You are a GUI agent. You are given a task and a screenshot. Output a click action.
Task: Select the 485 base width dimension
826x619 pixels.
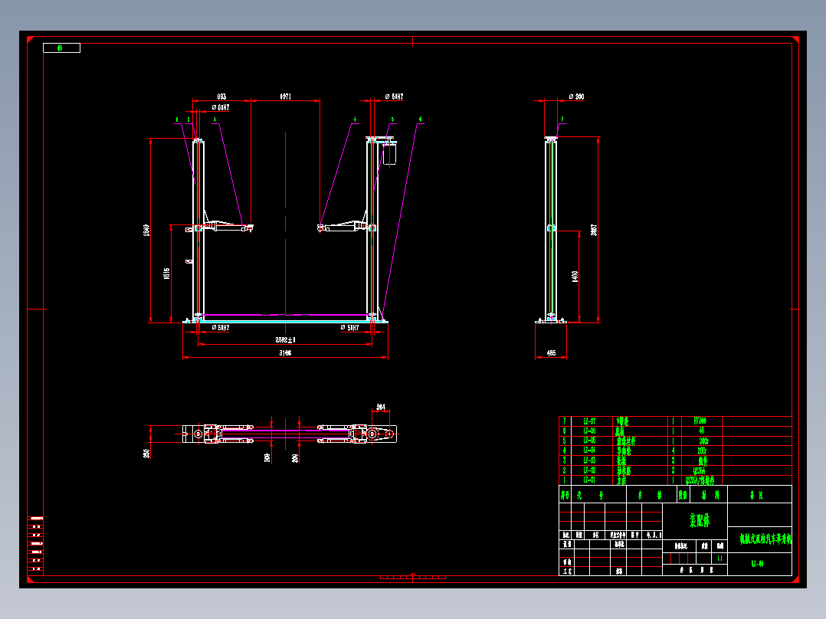coord(551,353)
